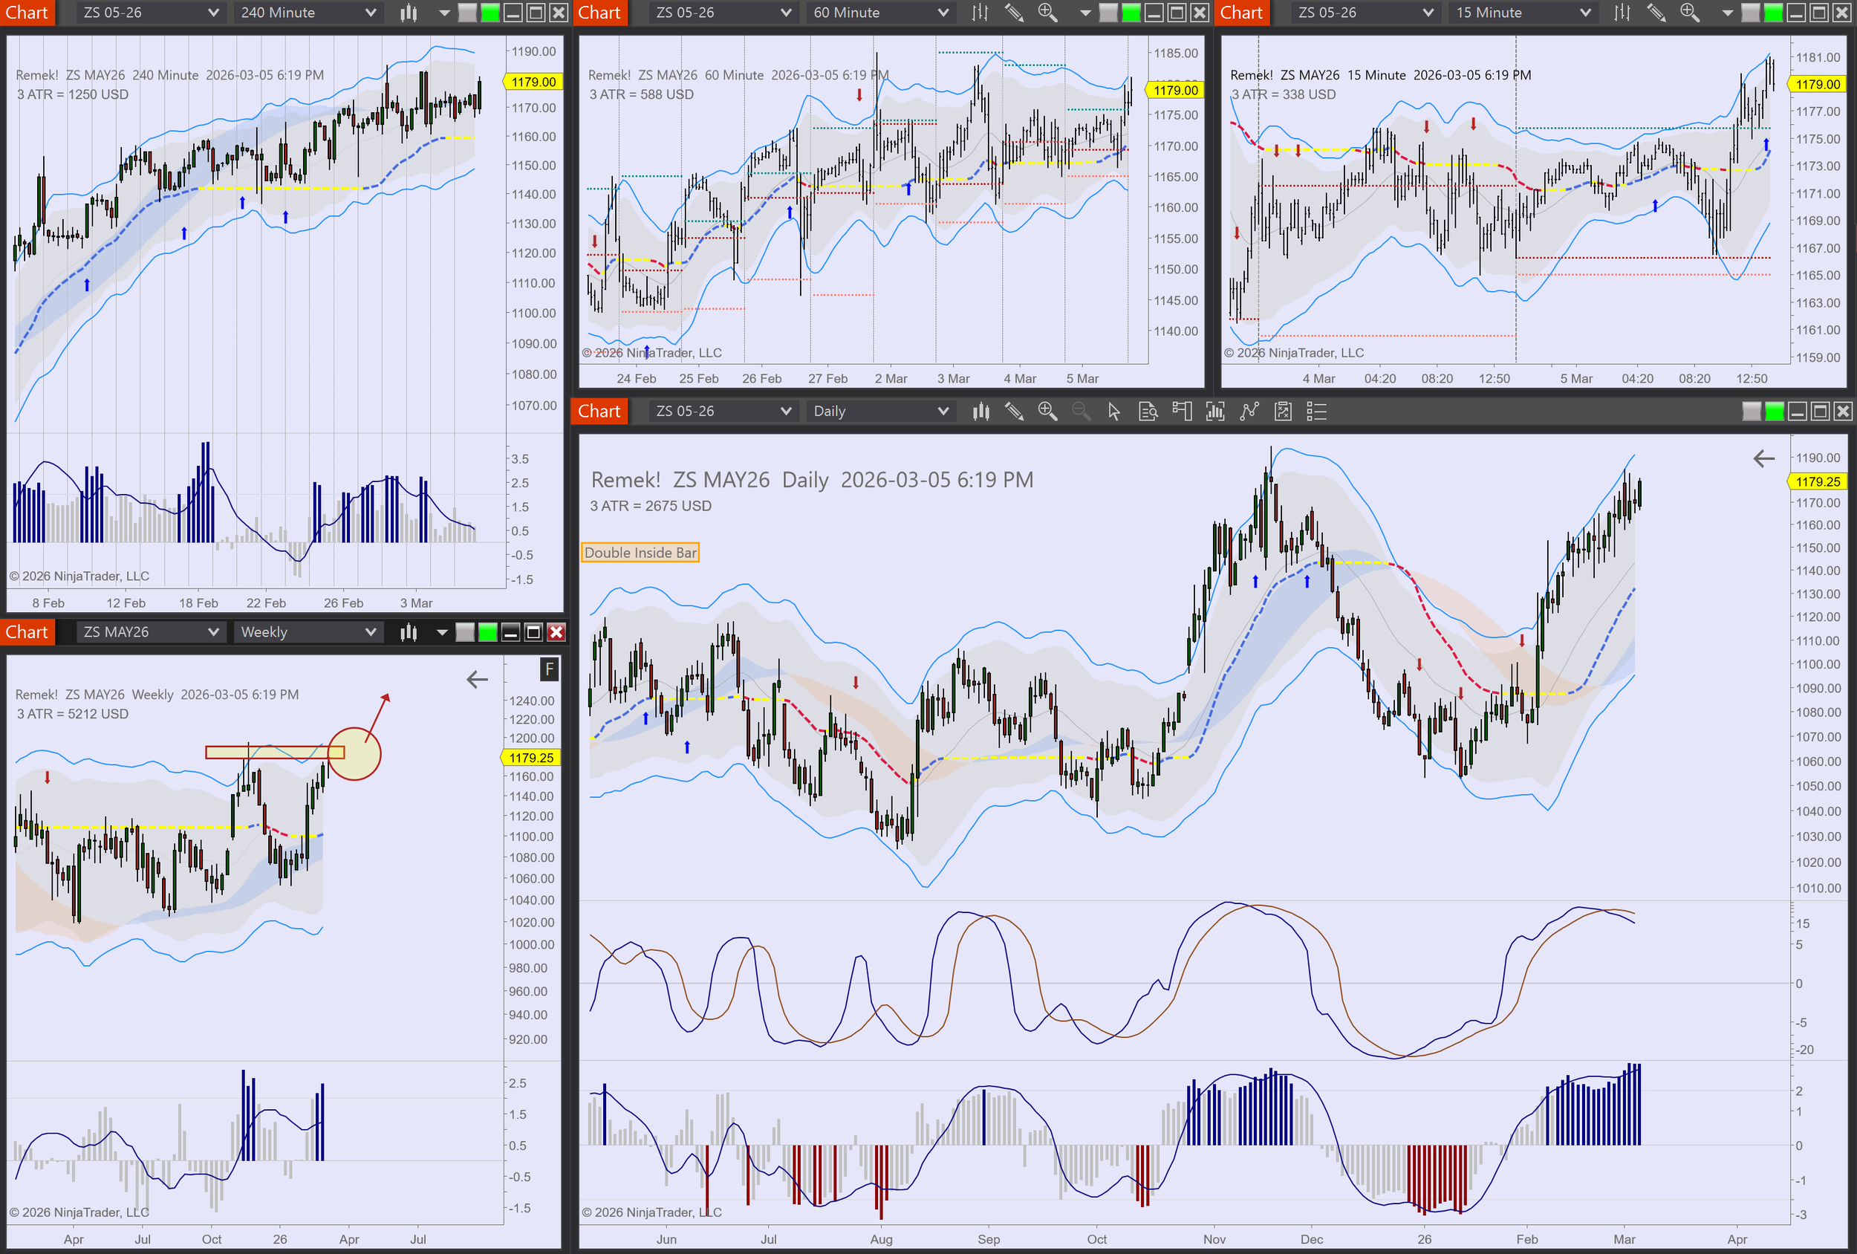The image size is (1857, 1254).
Task: Open Properties list icon in Daily toolbar
Action: coord(1316,412)
